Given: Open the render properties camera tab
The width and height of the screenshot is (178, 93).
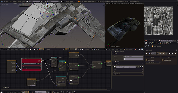Looking at the screenshot, I should click(x=149, y=43).
